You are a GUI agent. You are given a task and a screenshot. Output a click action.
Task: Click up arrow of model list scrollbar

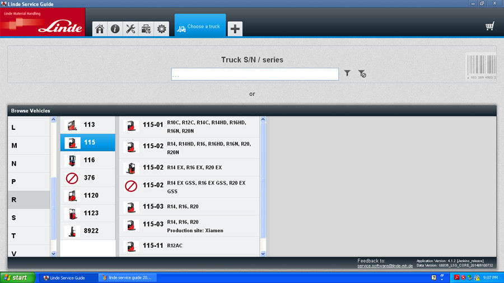coord(263,119)
